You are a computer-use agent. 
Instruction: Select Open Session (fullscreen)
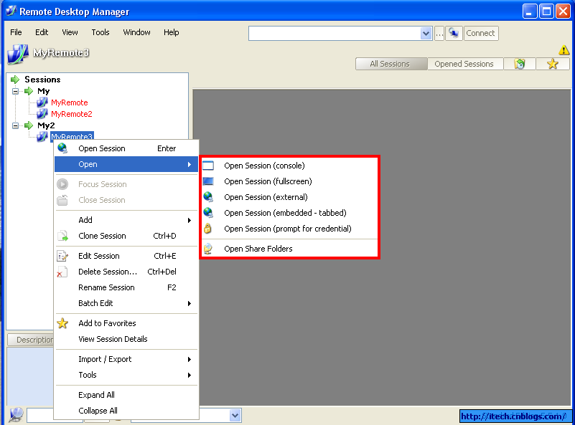[289, 181]
